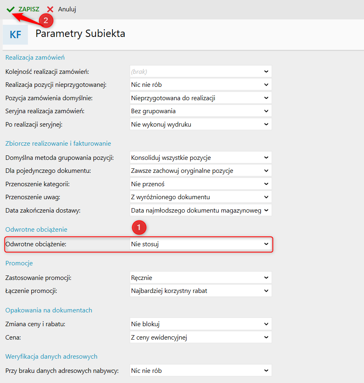
Task: Open Odwrotne obciążenie dropdown
Action: (x=200, y=244)
